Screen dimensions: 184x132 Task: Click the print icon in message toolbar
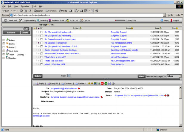pyautogui.click(x=113, y=84)
